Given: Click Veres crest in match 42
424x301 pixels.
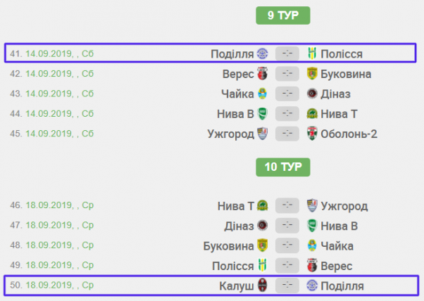Looking at the screenshot, I should coord(262,74).
